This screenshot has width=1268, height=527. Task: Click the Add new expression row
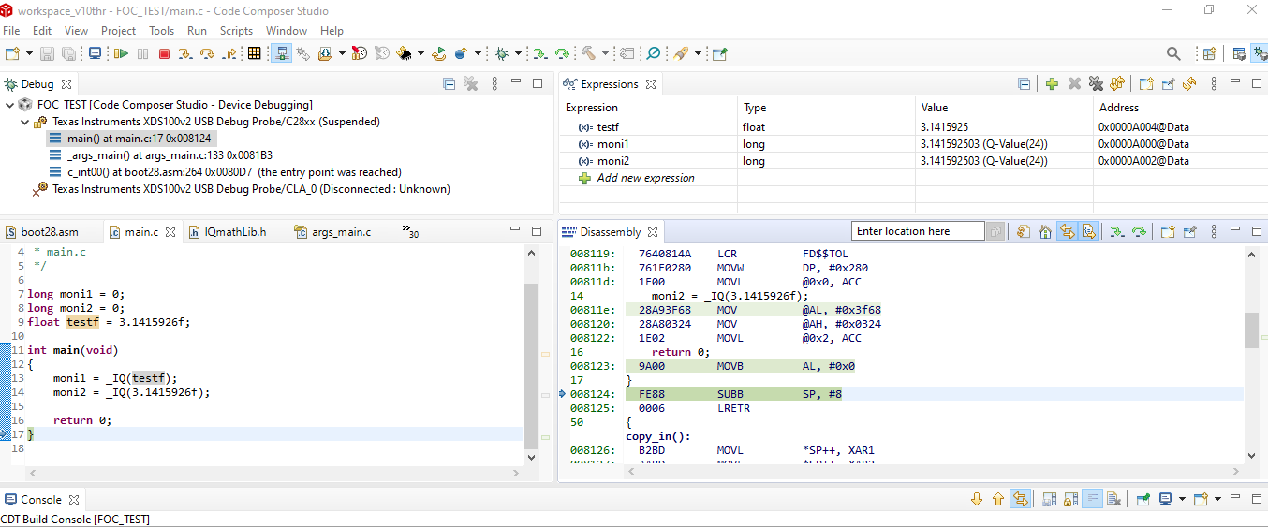(645, 178)
